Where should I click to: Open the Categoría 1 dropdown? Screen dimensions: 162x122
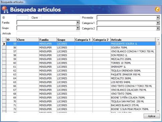pyautogui.click(x=158, y=23)
